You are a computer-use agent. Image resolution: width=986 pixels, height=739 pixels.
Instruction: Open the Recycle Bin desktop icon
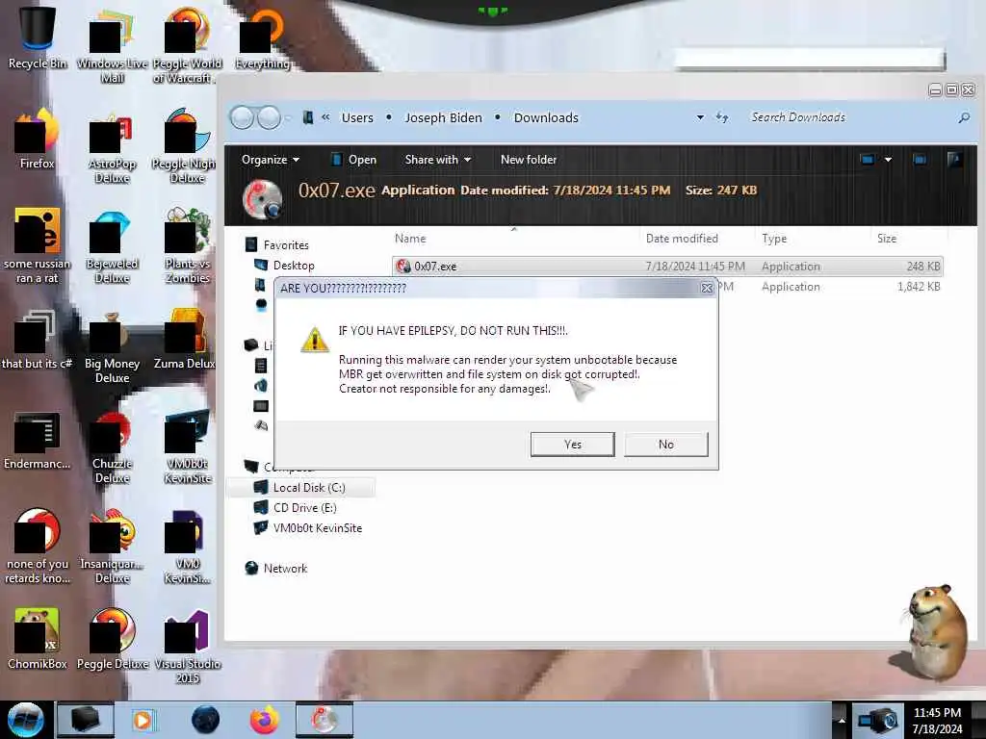[x=38, y=37]
